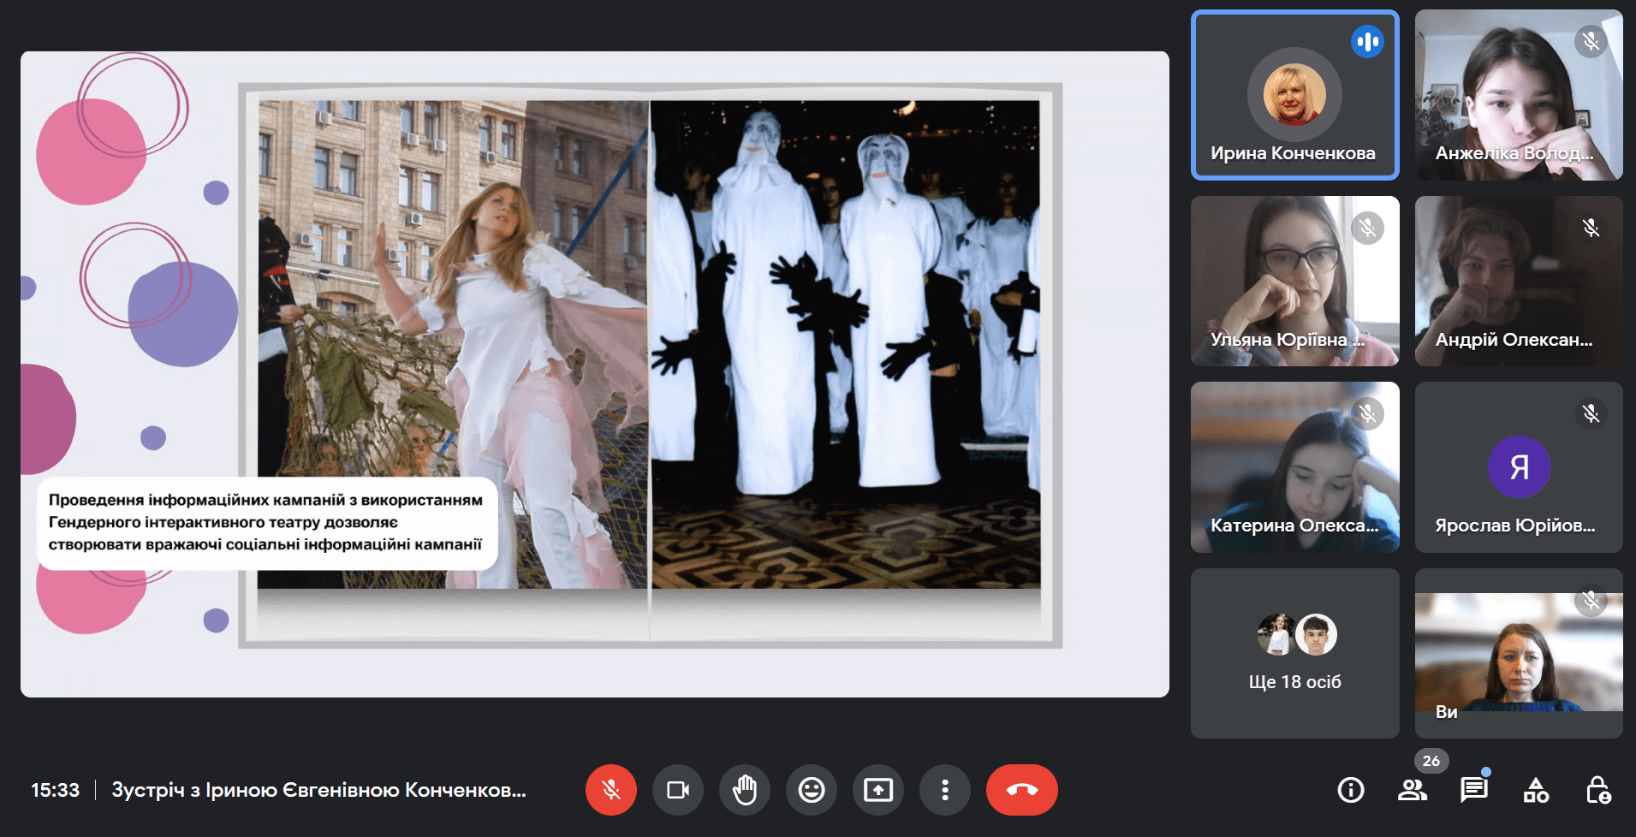Click the muted mic icon on Андрій's tile
This screenshot has height=837, width=1636.
[x=1591, y=228]
